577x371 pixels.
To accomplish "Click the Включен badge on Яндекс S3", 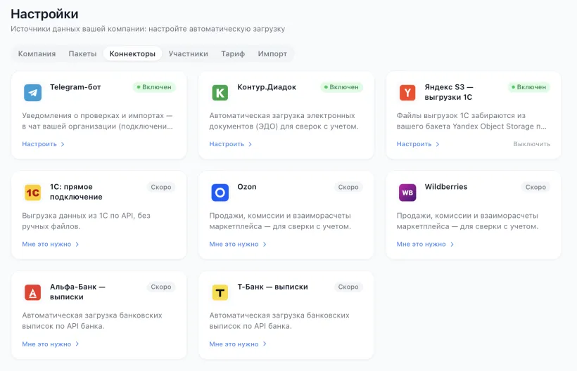I will (x=528, y=87).
